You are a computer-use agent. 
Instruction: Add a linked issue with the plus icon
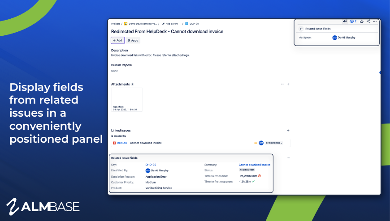click(x=288, y=130)
